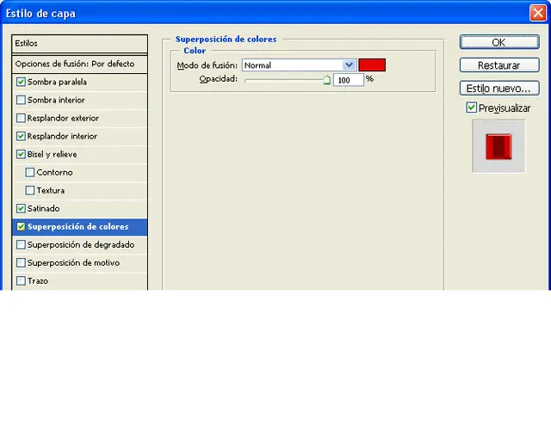Toggle the Bisel y relieve checkbox

click(21, 154)
